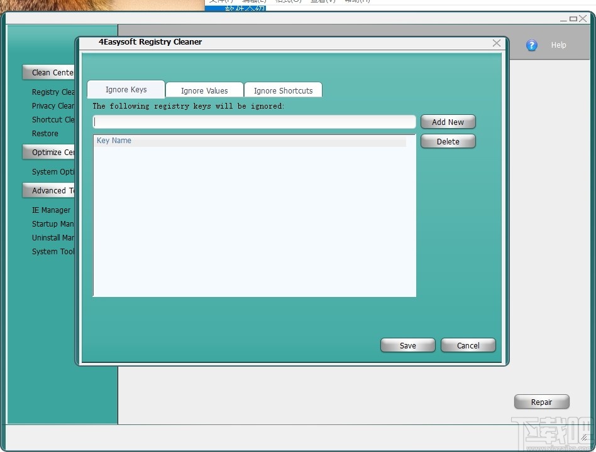The image size is (596, 452).
Task: Switch to the Ignore Values tab
Action: pos(204,90)
